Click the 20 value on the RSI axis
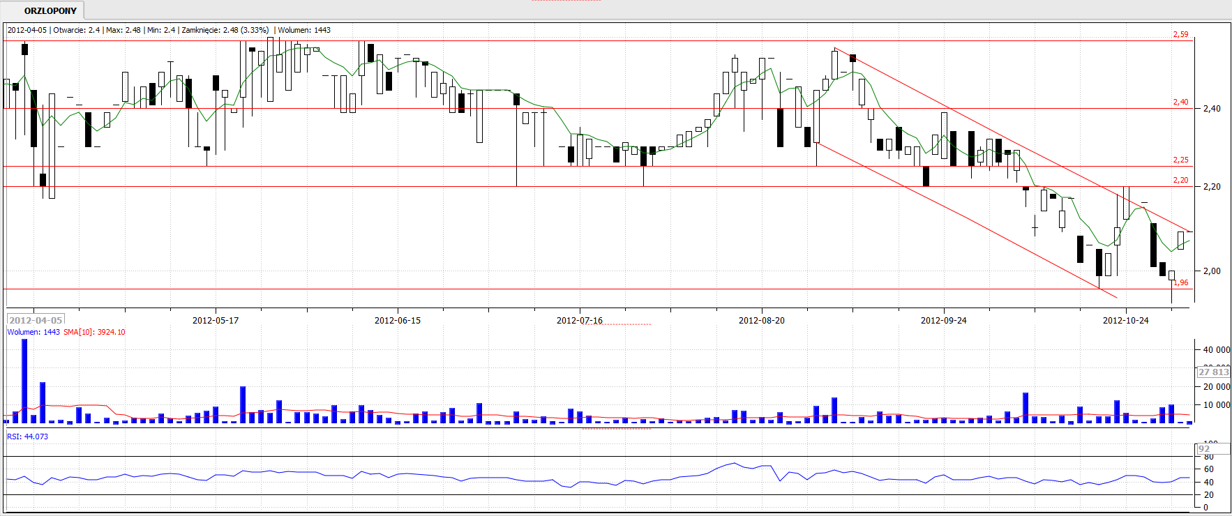The height and width of the screenshot is (516, 1232). pyautogui.click(x=1208, y=495)
